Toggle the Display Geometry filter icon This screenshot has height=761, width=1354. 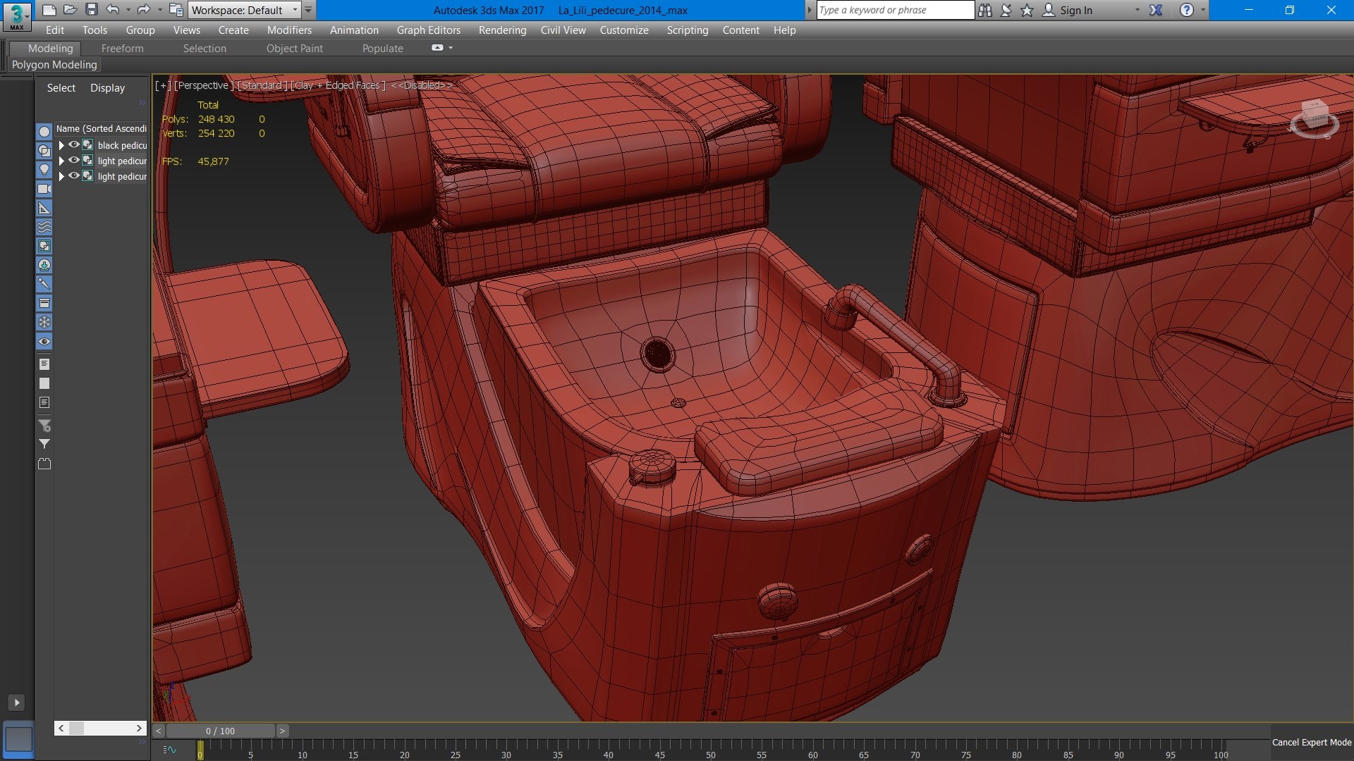coord(44,132)
